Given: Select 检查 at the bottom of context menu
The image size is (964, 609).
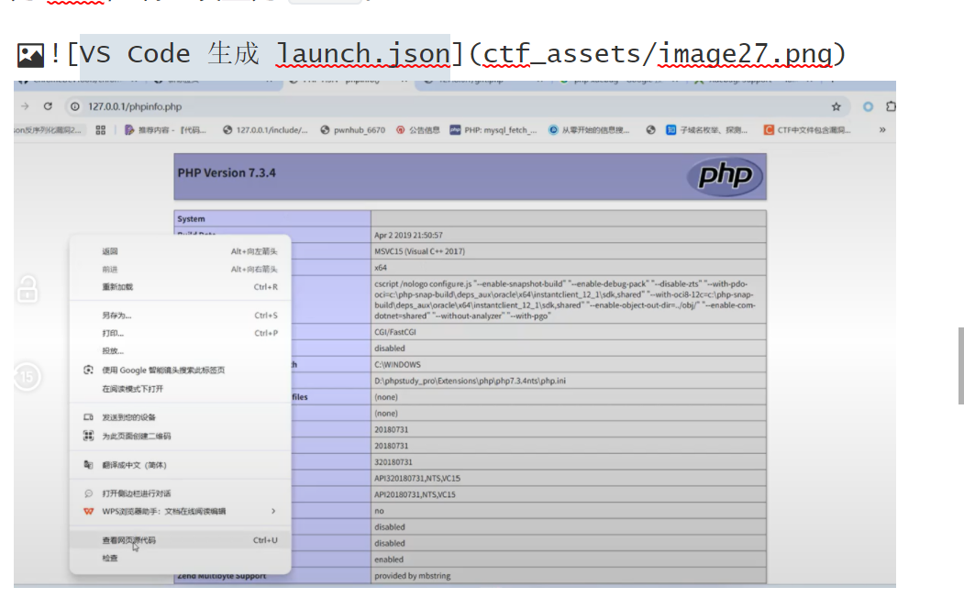Looking at the screenshot, I should pos(180,558).
